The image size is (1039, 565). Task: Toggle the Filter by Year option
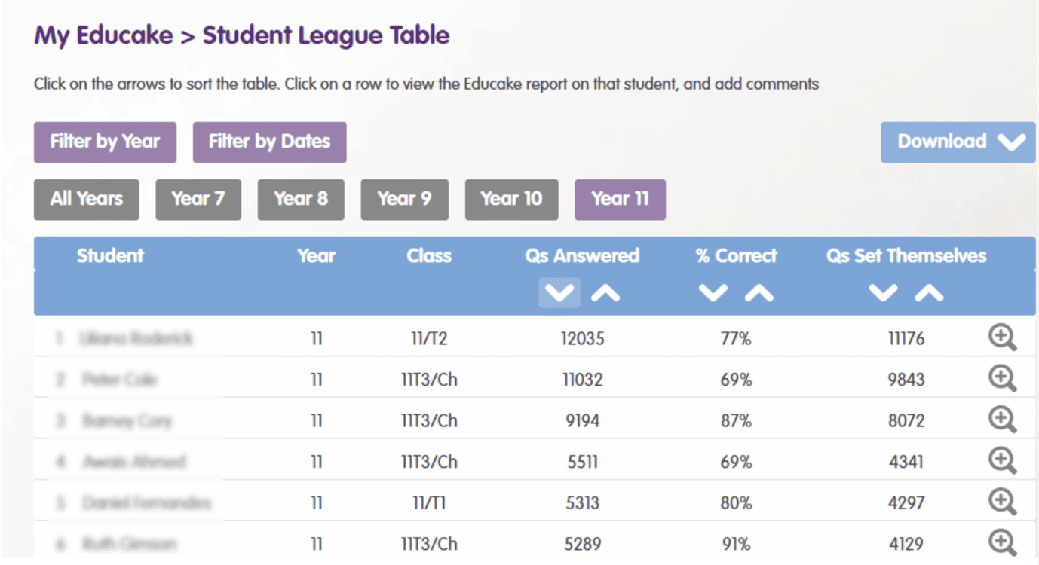105,142
